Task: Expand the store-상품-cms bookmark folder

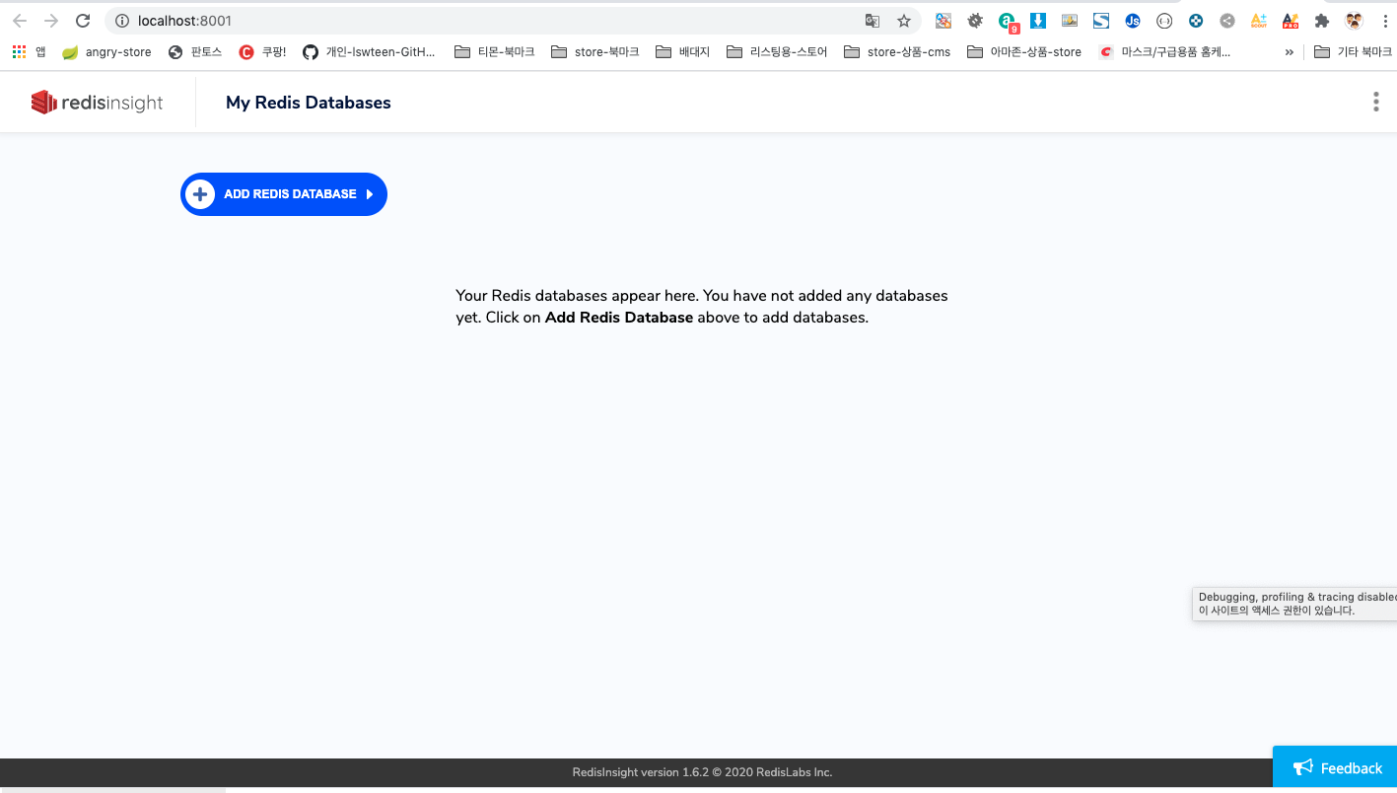Action: [x=897, y=52]
